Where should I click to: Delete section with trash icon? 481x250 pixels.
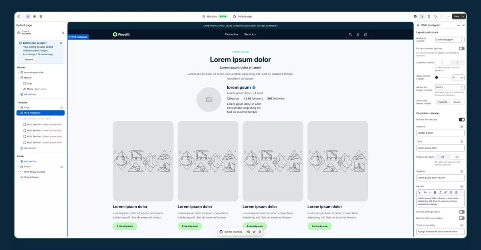[x=260, y=232]
